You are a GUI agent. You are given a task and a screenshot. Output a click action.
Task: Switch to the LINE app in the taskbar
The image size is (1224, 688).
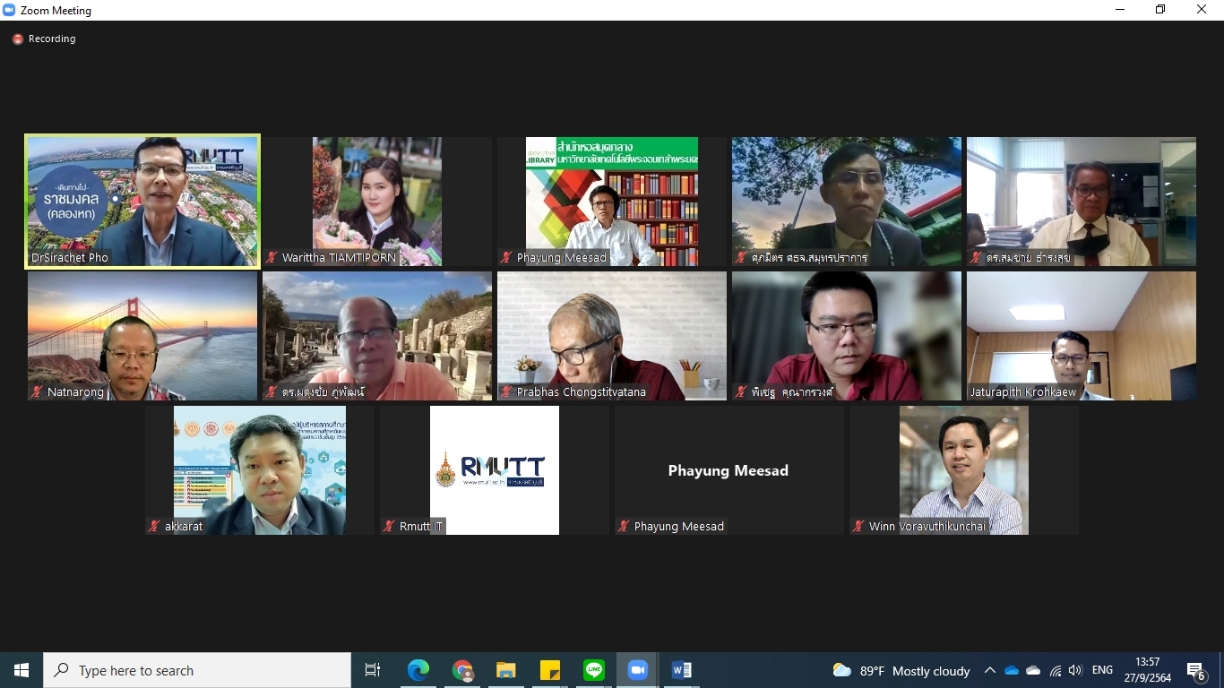pyautogui.click(x=594, y=670)
